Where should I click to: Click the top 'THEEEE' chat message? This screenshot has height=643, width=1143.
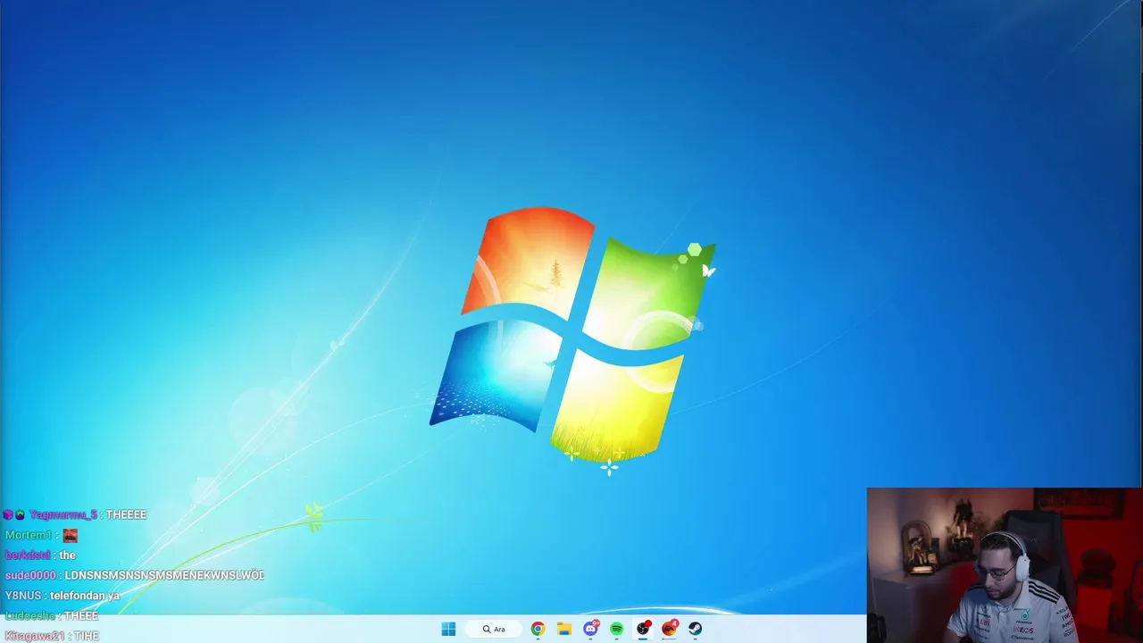coord(126,514)
